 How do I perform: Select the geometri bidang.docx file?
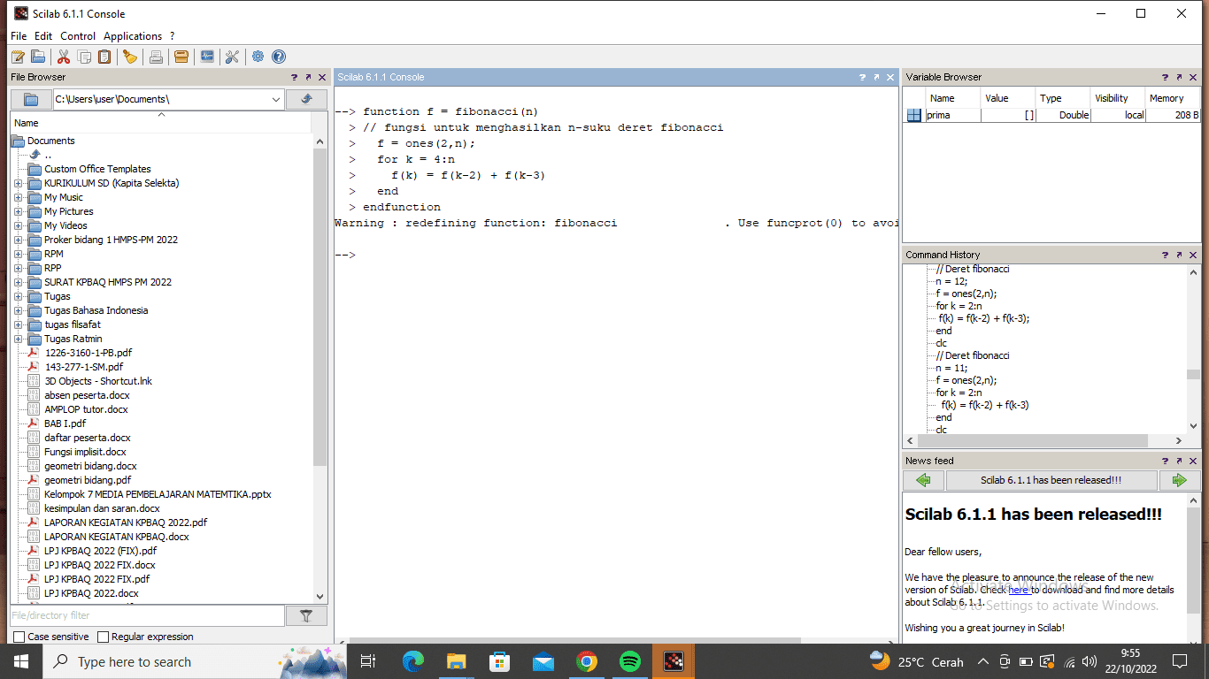pyautogui.click(x=90, y=466)
